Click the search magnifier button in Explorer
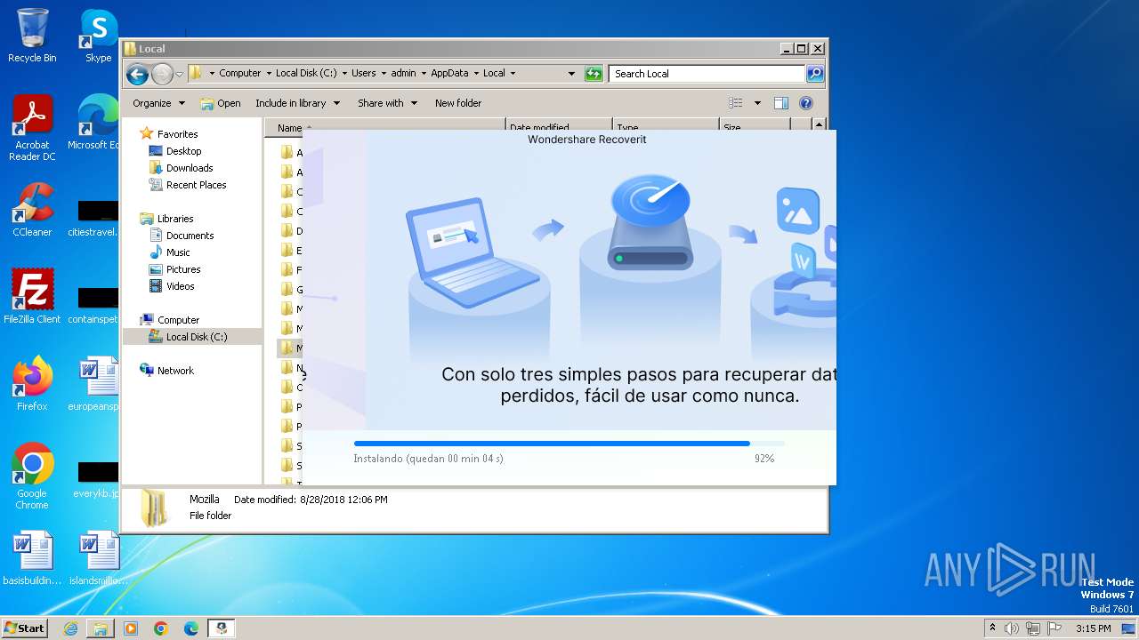 [814, 74]
